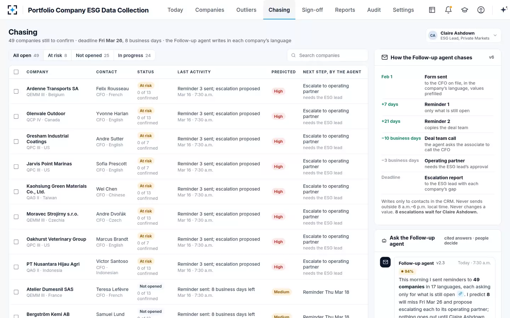Image resolution: width=510 pixels, height=318 pixels.
Task: Toggle the select-all checkbox in table header
Action: pyautogui.click(x=16, y=72)
